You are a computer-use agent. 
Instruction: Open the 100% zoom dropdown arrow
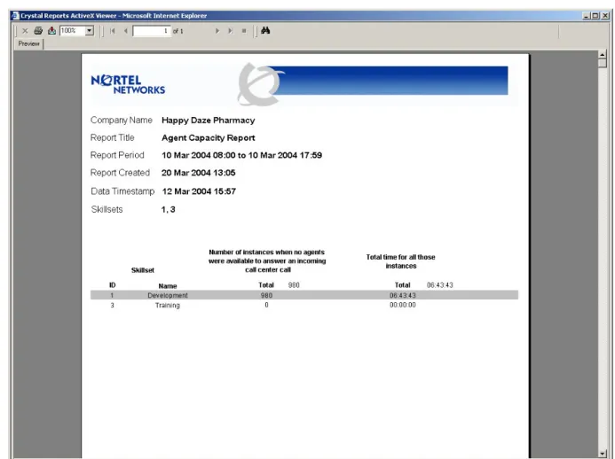pos(90,30)
